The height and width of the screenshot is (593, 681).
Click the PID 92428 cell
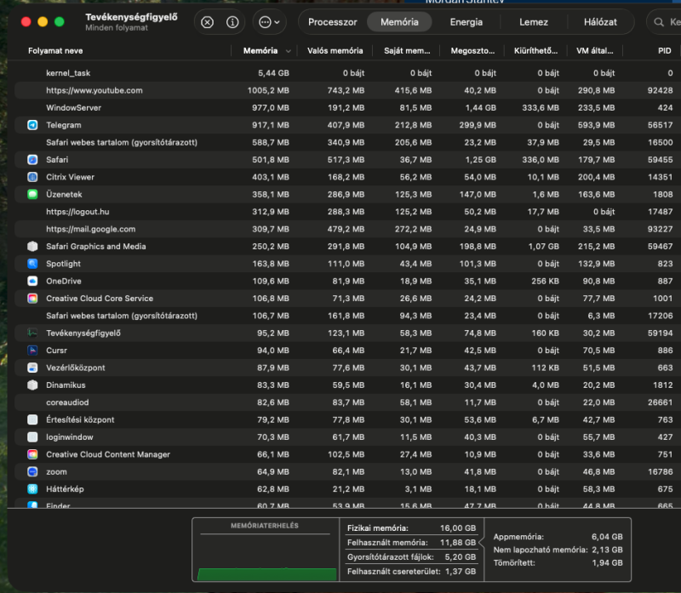[x=660, y=90]
